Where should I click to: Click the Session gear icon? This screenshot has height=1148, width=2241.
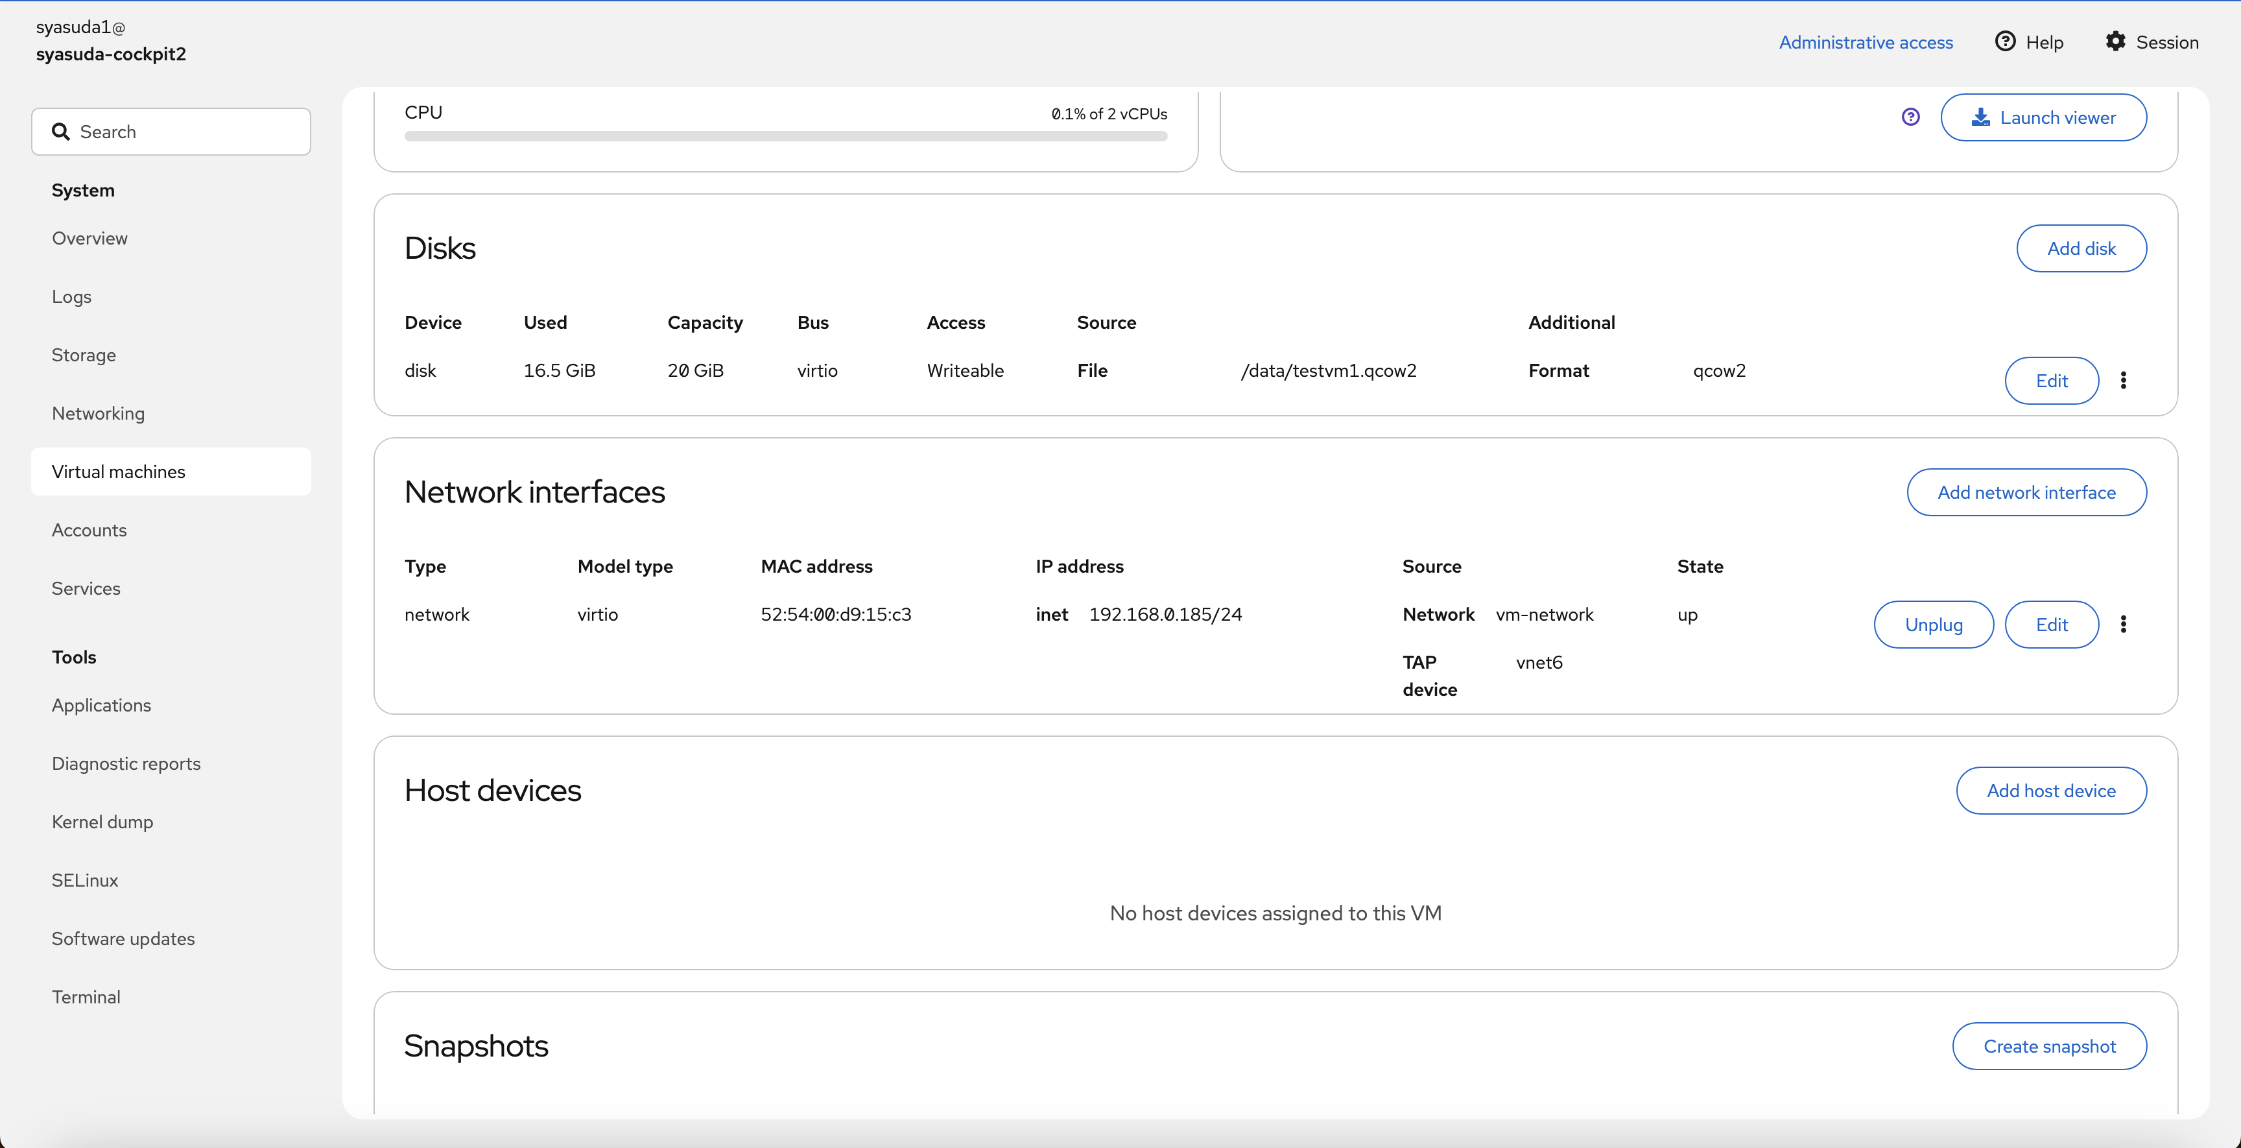pos(2115,42)
